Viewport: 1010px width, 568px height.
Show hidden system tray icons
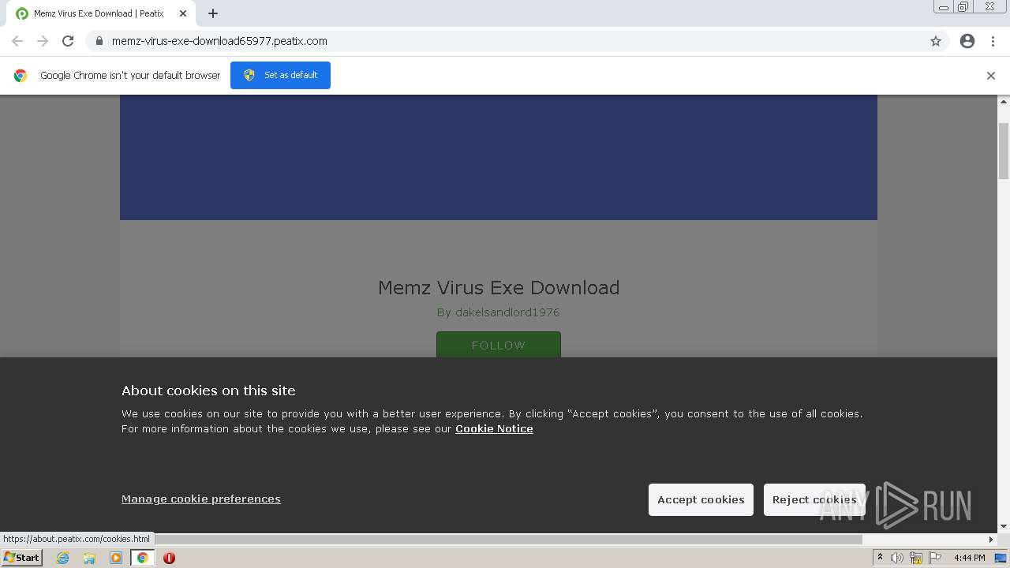click(x=880, y=558)
